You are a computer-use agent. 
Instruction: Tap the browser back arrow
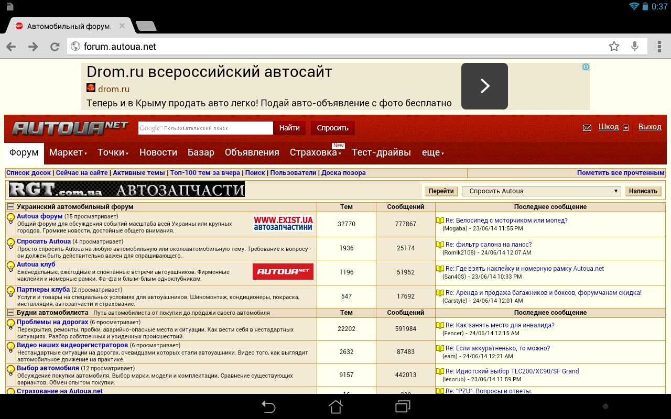pyautogui.click(x=11, y=47)
